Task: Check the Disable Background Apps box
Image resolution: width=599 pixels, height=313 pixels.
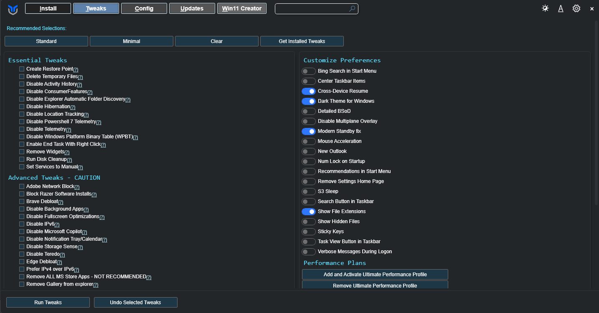Action: pyautogui.click(x=22, y=209)
